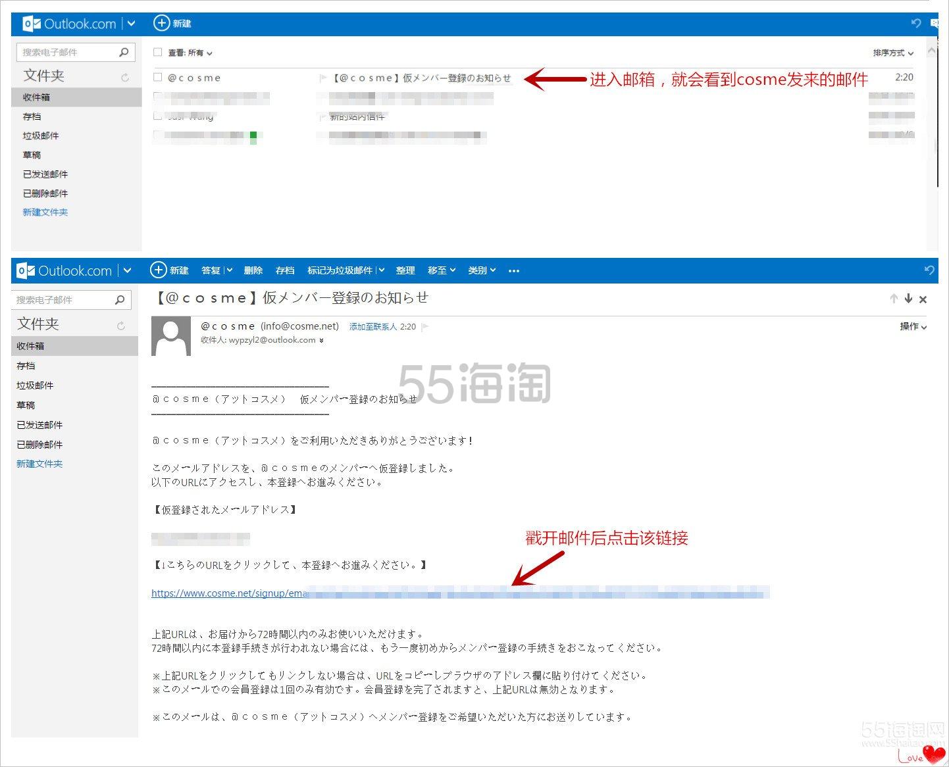Click sender avatar picture in message
949x767 pixels.
(x=171, y=336)
